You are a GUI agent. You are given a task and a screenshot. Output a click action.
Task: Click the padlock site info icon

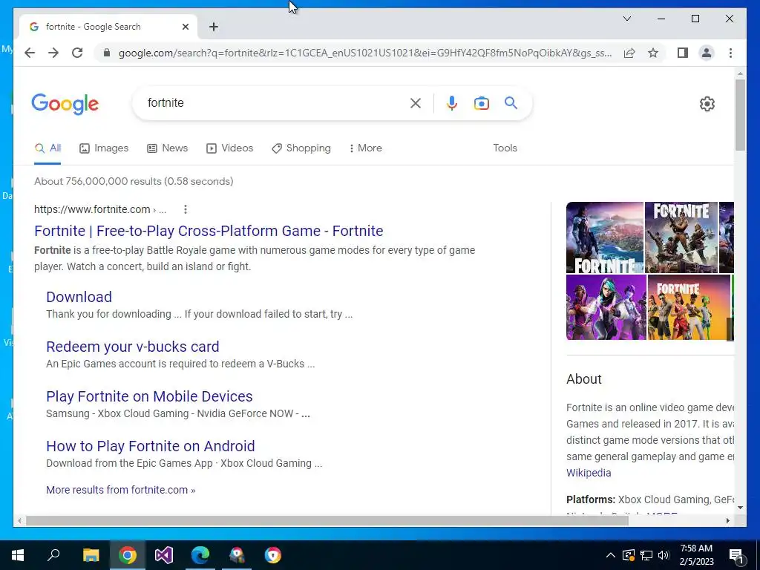[107, 53]
